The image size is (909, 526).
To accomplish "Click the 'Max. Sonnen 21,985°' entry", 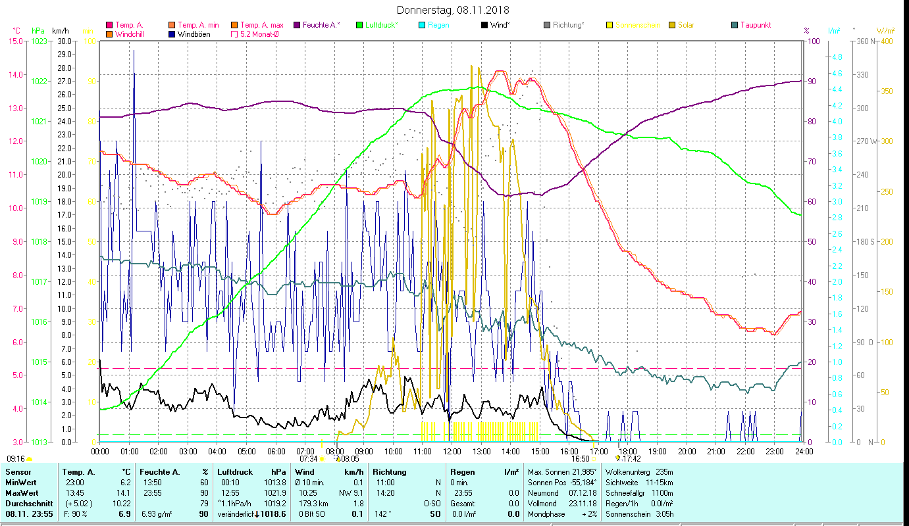I will tap(562, 472).
